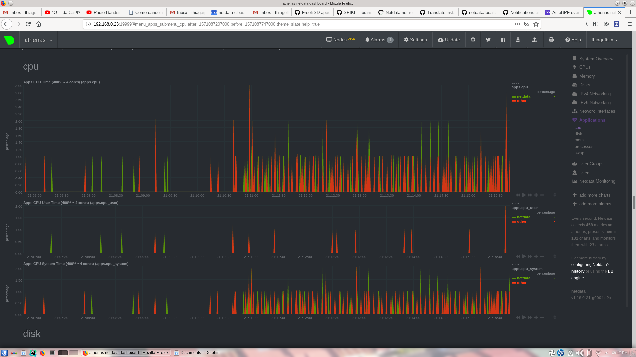The height and width of the screenshot is (357, 636).
Task: Open the Netdata Monitoring section
Action: point(597,181)
